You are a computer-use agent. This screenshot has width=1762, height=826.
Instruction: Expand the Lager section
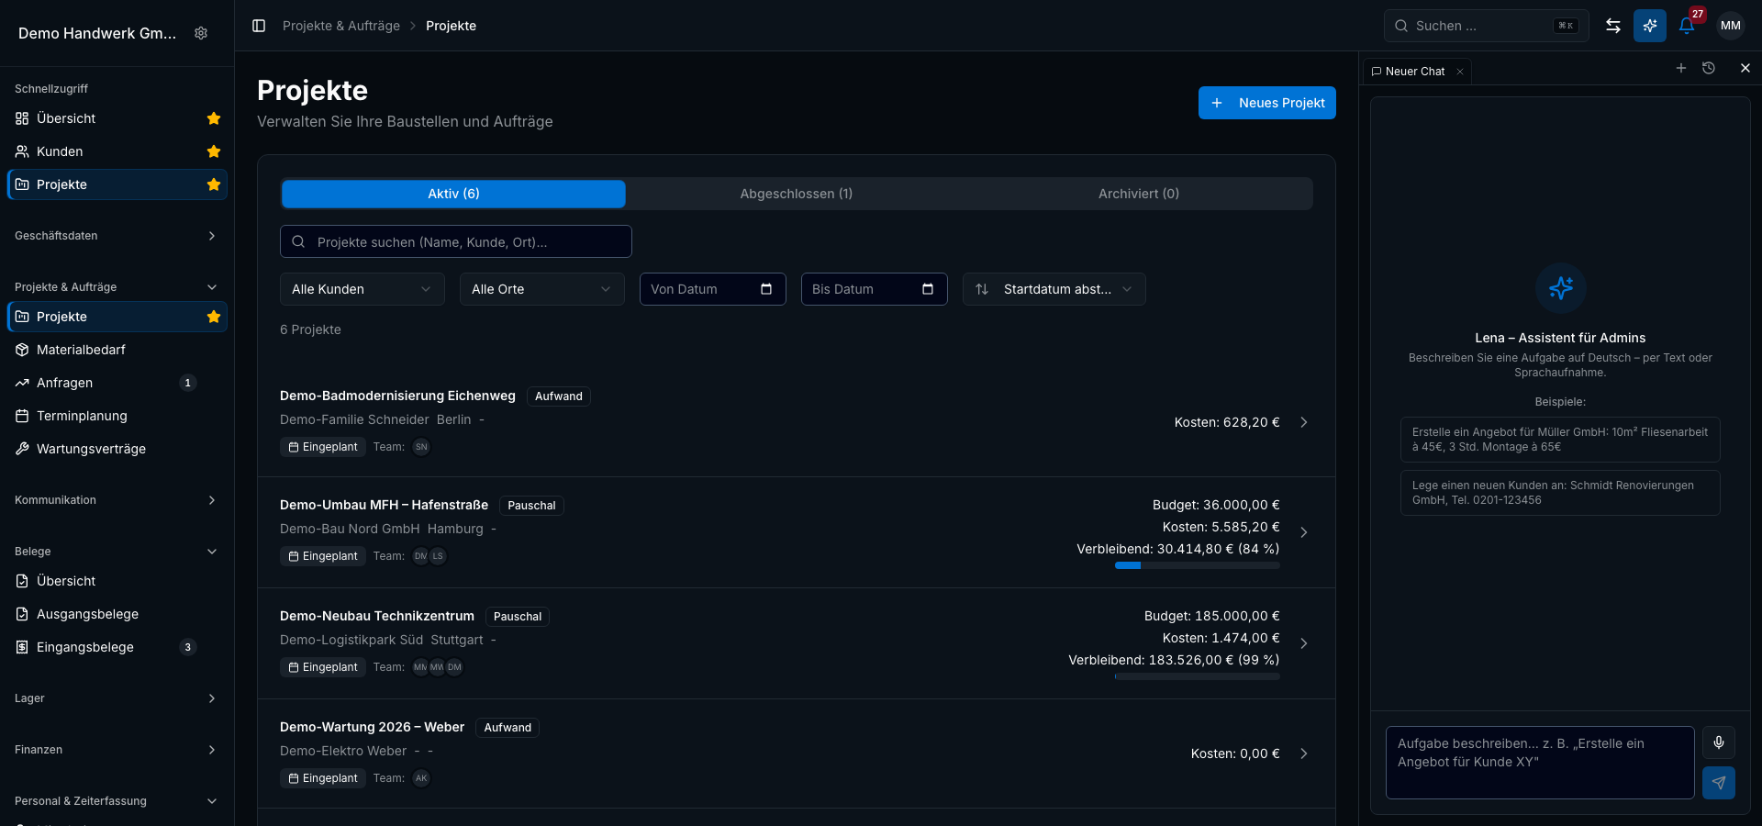[x=117, y=698]
